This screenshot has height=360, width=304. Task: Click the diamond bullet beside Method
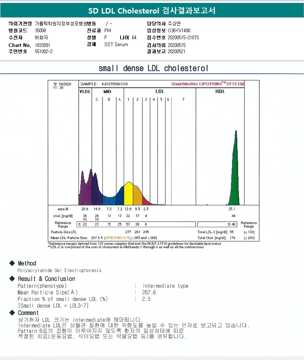pyautogui.click(x=12, y=263)
